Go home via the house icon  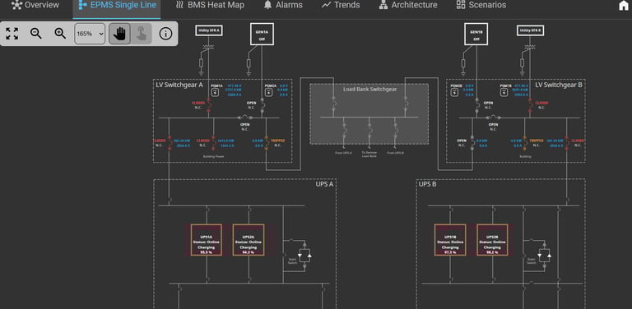(x=624, y=5)
